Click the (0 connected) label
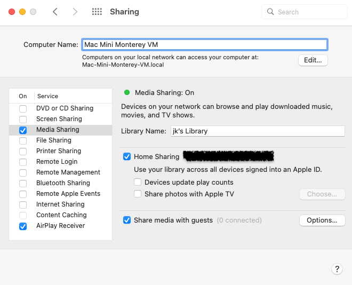 click(239, 220)
